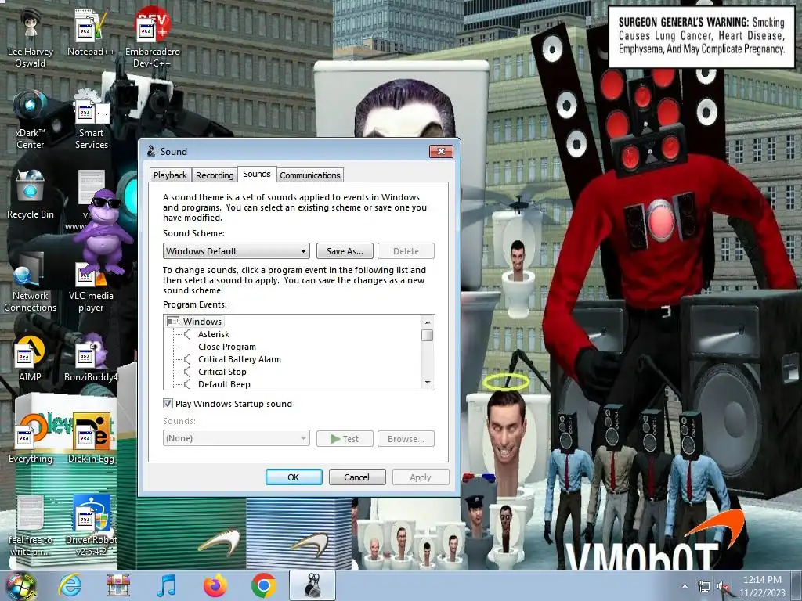The image size is (802, 601).
Task: Open Network Connections shortcut
Action: pyautogui.click(x=31, y=283)
